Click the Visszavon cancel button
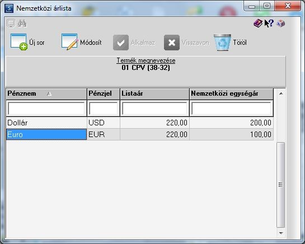This screenshot has height=244, width=305. click(x=186, y=43)
